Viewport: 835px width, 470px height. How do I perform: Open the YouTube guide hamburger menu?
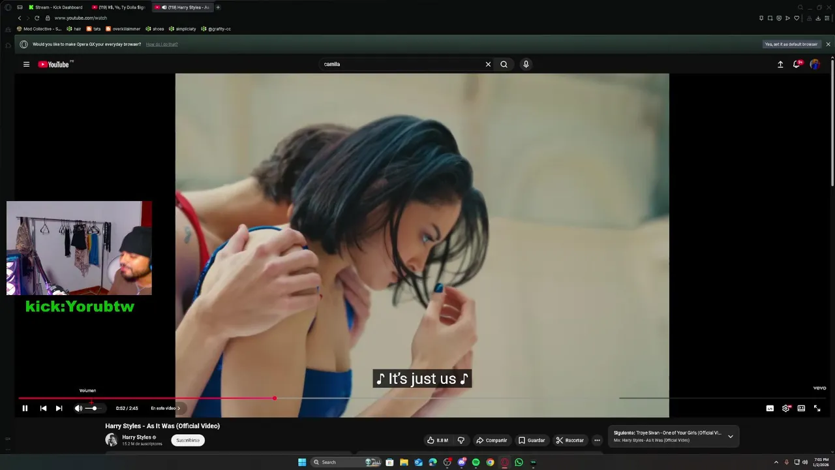[x=26, y=64]
